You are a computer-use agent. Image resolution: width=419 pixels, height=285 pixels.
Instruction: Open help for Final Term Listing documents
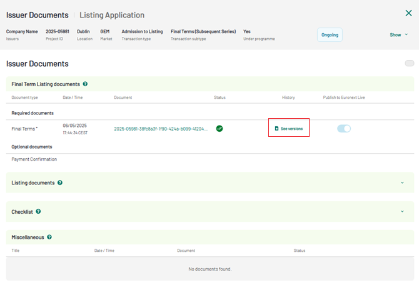pos(85,84)
